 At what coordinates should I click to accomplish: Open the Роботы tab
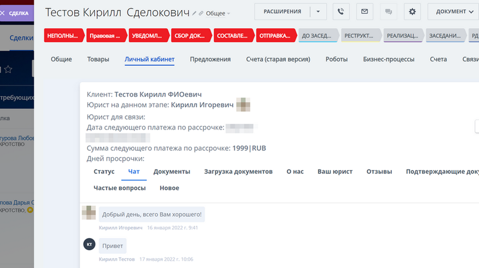click(x=337, y=59)
